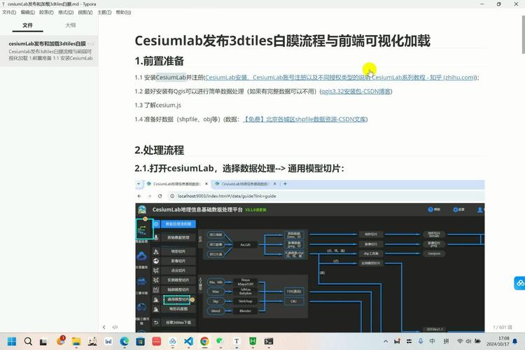Image resolution: width=525 pixels, height=350 pixels.
Task: Select the cesiumLab发布和加载3dtiles白膜 file entry
Action: click(x=49, y=51)
